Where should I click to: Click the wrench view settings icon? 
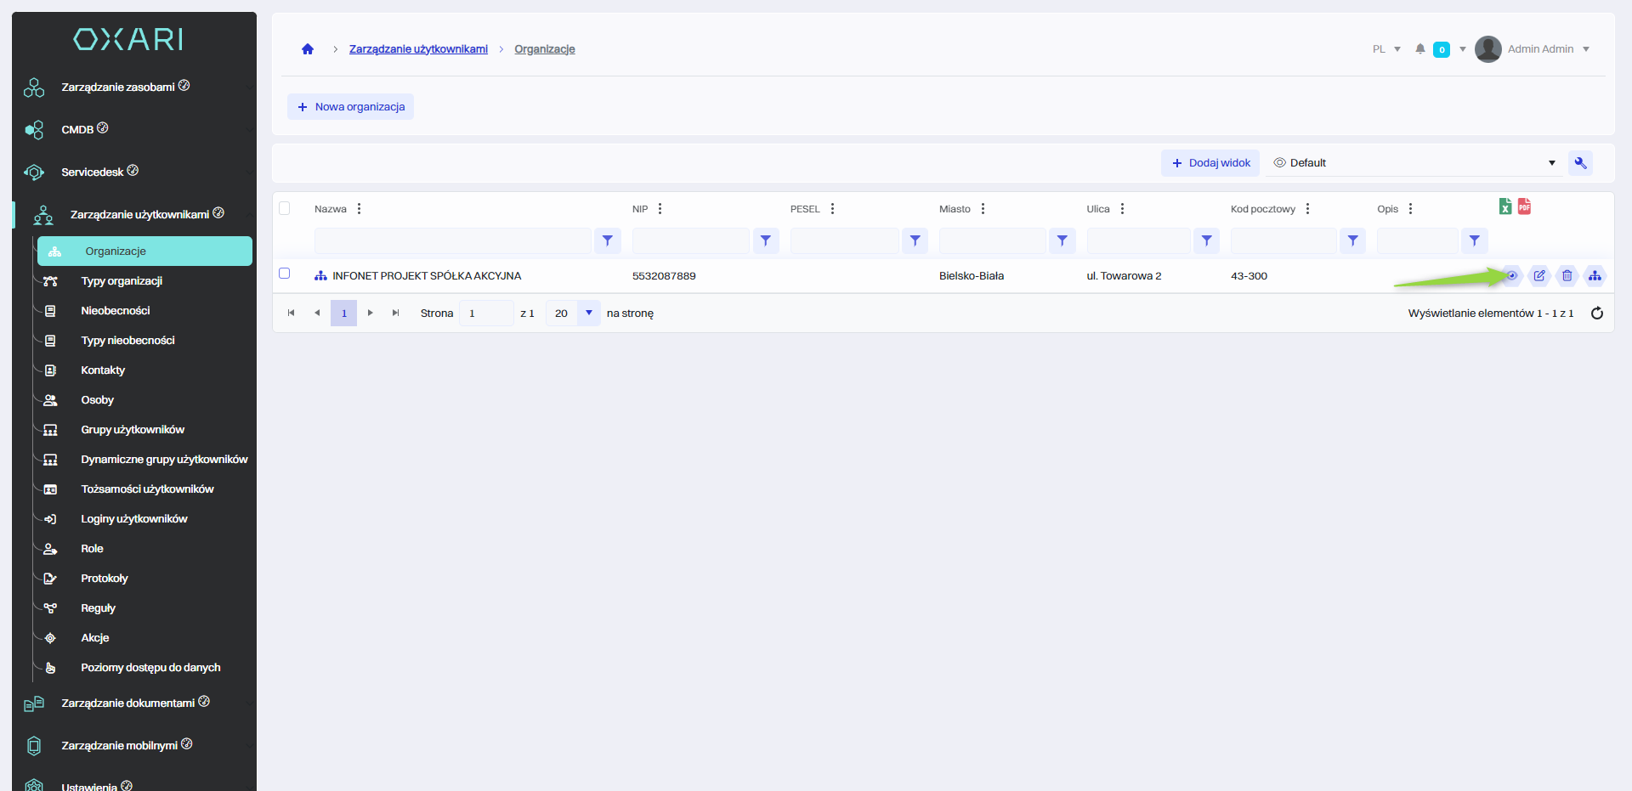1580,163
